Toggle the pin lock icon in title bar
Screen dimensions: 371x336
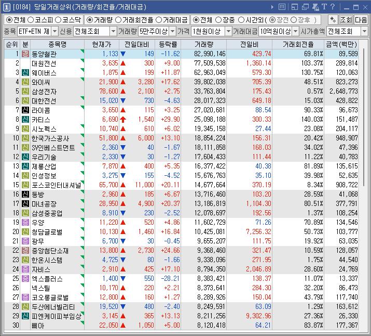click(x=315, y=7)
